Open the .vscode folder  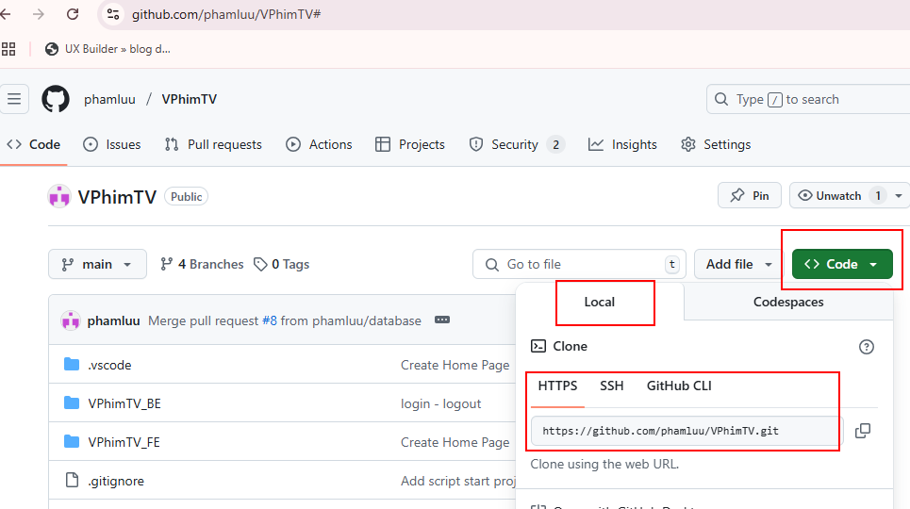pyautogui.click(x=109, y=365)
